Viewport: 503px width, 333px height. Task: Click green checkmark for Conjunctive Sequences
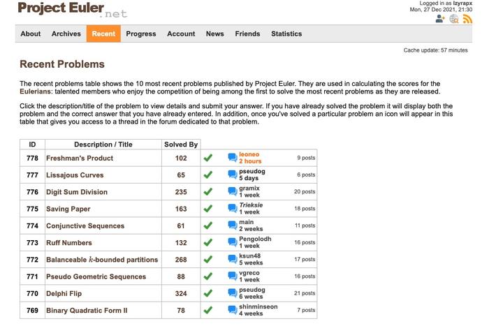click(207, 226)
